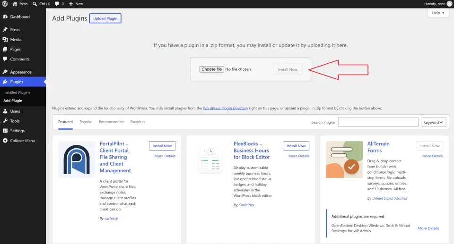
Task: Click the Pages icon in sidebar
Action: point(5,49)
